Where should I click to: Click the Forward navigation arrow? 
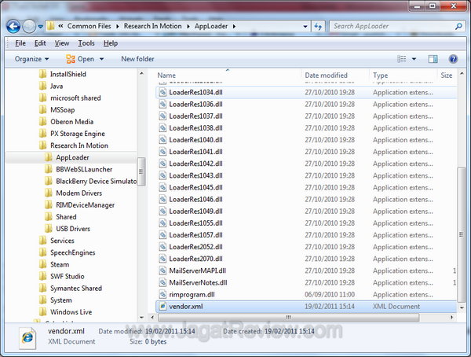point(29,27)
